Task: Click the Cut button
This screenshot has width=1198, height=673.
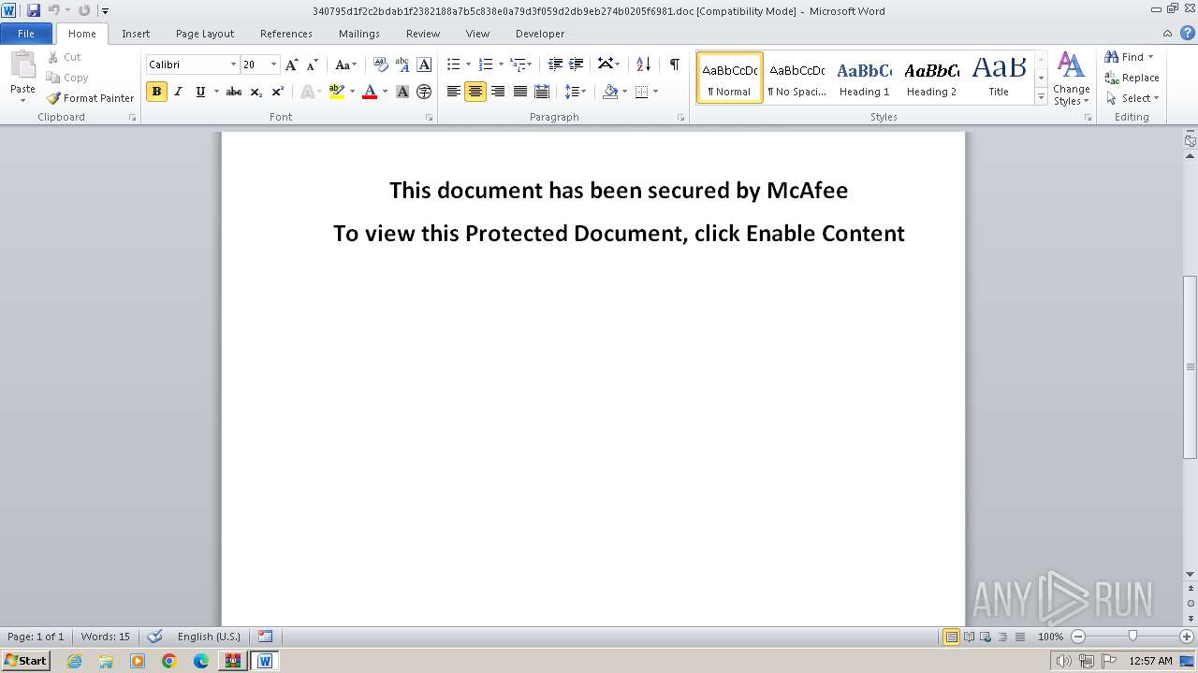Action: 66,57
